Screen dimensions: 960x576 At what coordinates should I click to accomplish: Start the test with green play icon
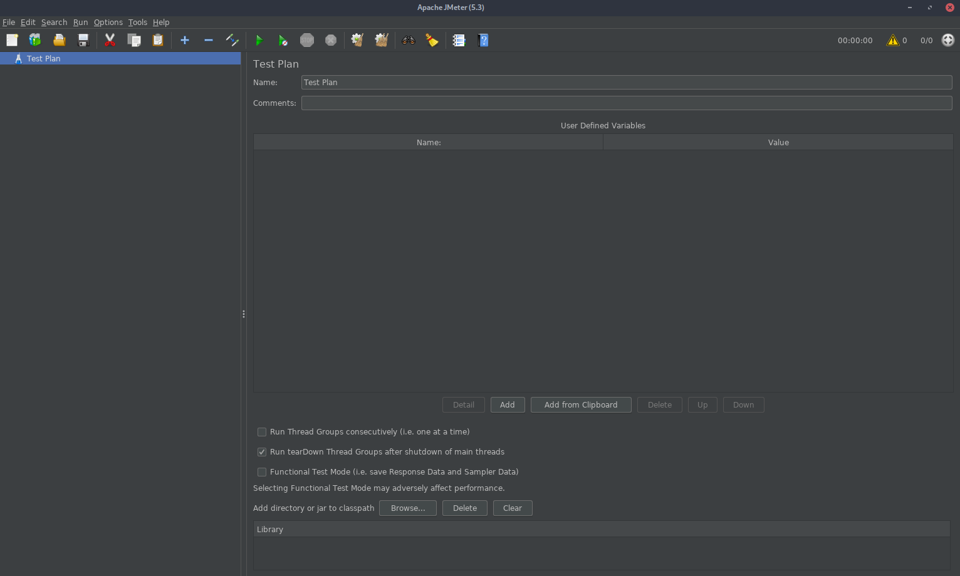pyautogui.click(x=259, y=40)
